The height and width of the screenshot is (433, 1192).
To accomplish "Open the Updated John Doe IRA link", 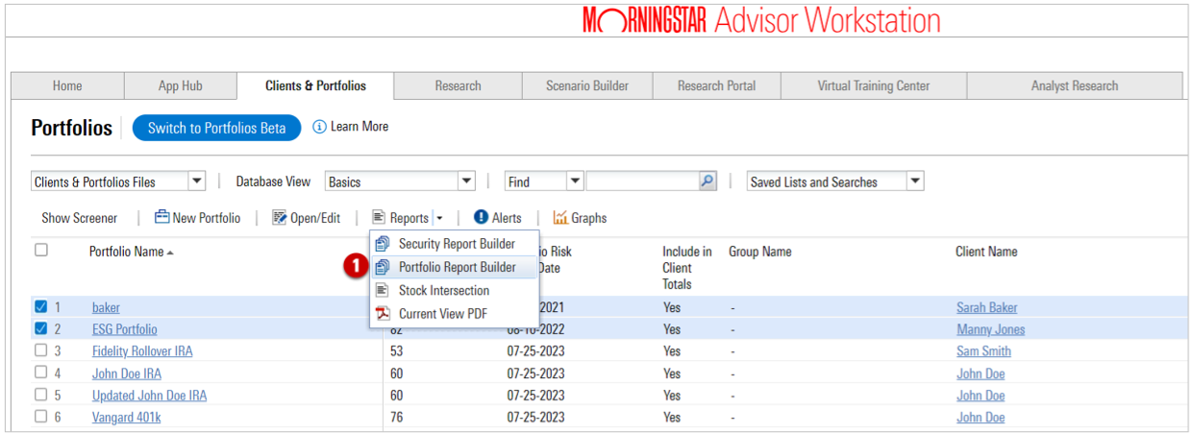I will tap(149, 396).
